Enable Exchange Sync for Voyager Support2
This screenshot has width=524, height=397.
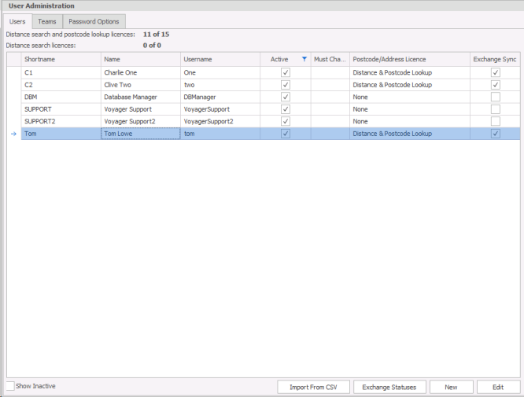(x=495, y=122)
